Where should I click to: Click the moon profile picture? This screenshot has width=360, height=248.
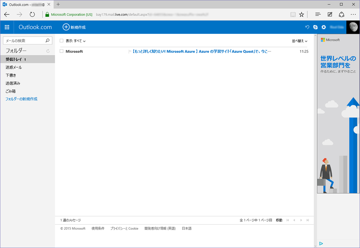click(x=353, y=27)
